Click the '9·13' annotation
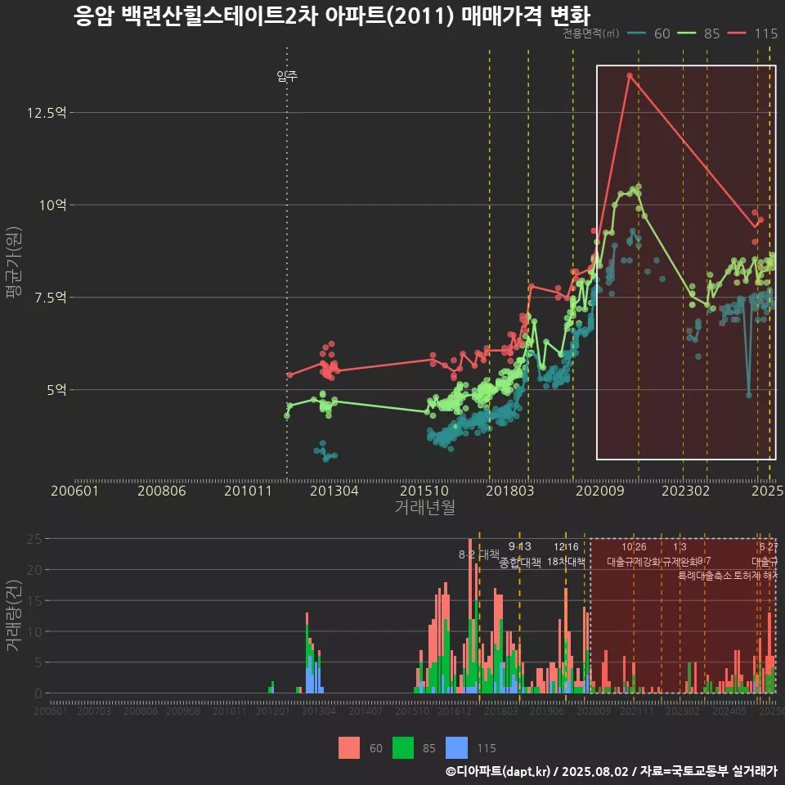Screen dimensions: 785x785 pos(520,546)
